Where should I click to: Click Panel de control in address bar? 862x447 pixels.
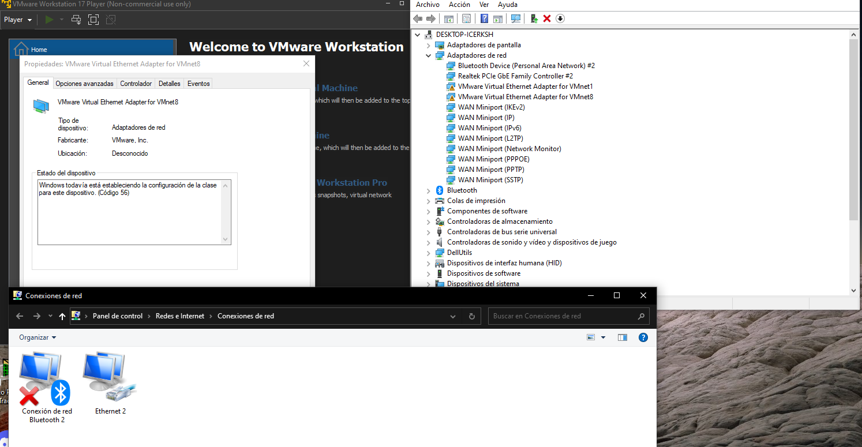click(118, 316)
